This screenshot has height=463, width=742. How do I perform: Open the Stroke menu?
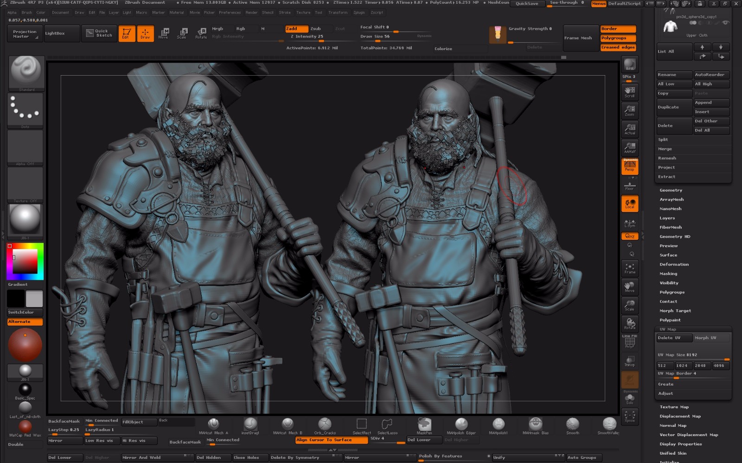coord(285,13)
